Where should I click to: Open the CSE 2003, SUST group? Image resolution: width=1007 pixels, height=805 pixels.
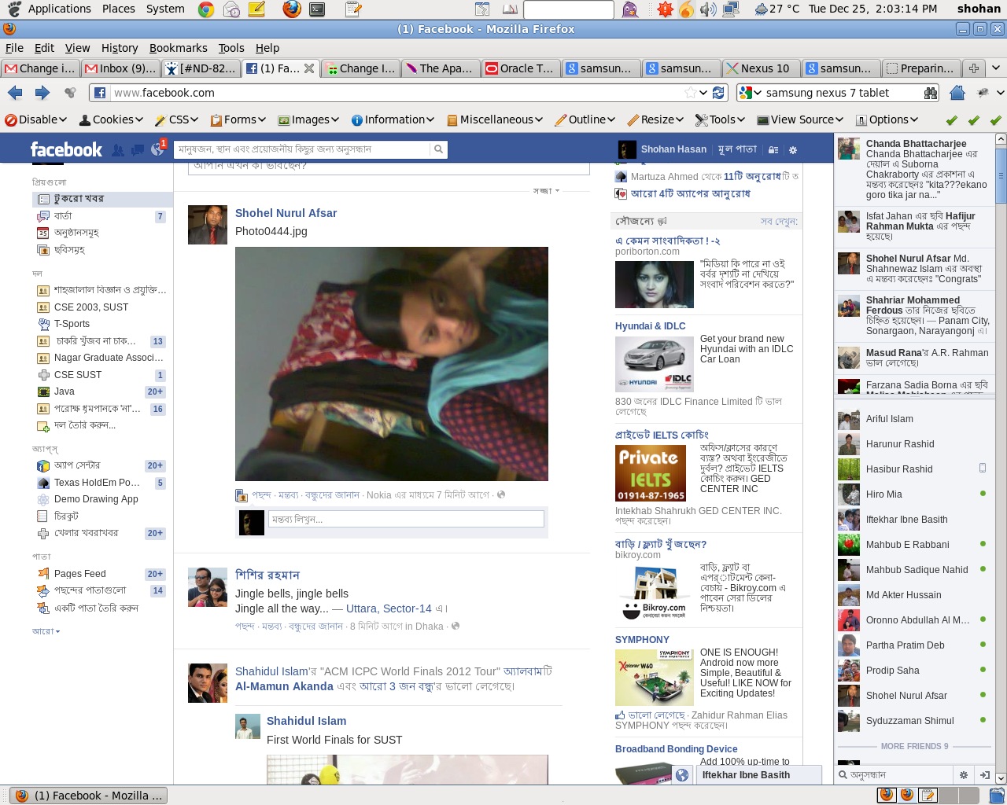click(91, 307)
